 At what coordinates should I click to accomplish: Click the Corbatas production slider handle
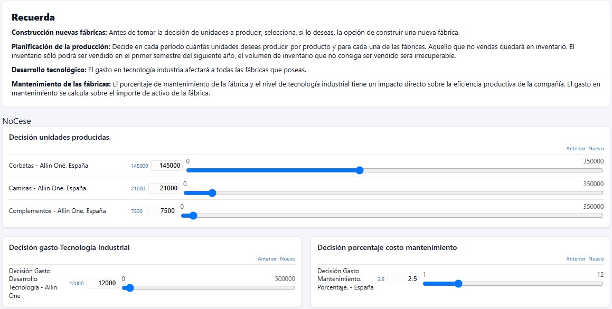tap(360, 170)
